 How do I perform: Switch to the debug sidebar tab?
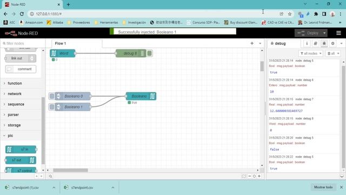[283, 43]
